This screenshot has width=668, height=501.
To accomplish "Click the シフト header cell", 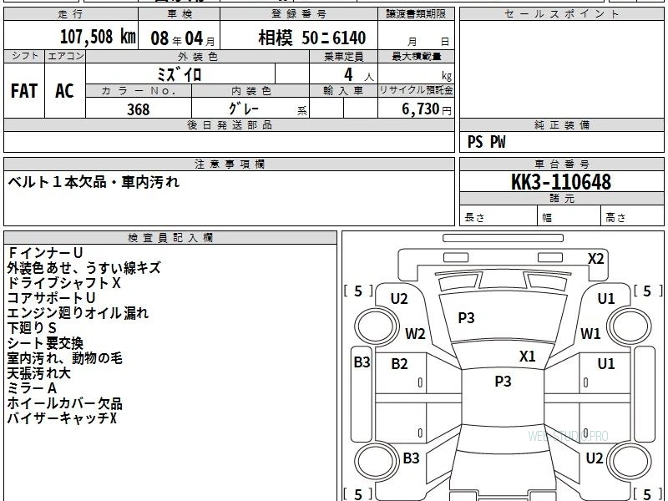I will (x=24, y=56).
